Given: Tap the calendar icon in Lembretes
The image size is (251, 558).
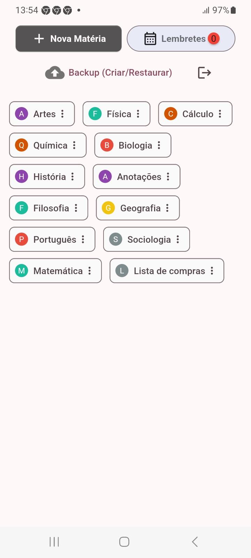Looking at the screenshot, I should pos(150,39).
